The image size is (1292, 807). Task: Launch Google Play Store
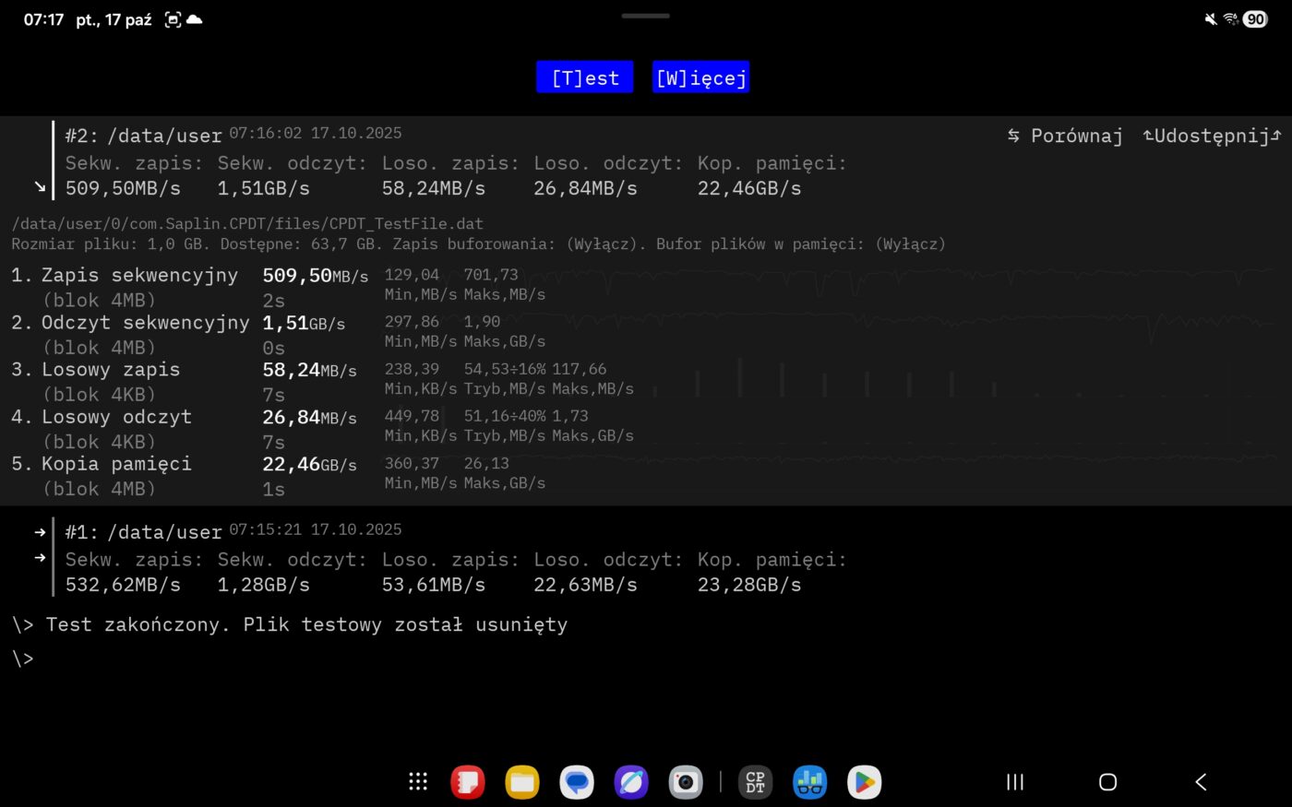pos(865,782)
